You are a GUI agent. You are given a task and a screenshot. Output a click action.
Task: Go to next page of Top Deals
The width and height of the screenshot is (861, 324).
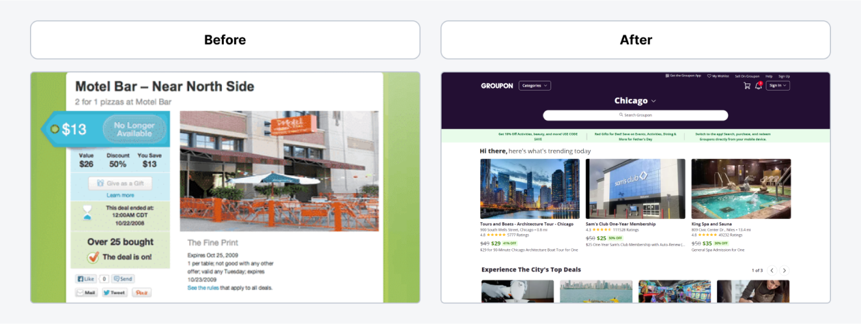(785, 271)
